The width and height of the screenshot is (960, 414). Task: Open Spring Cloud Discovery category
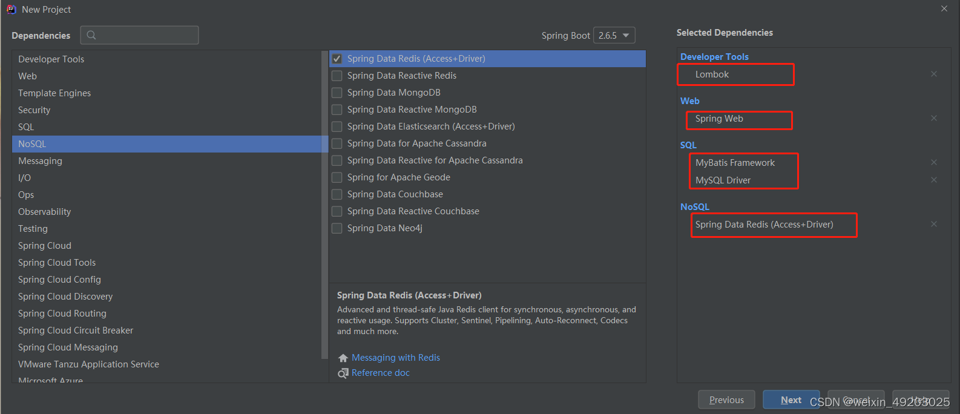(166, 297)
